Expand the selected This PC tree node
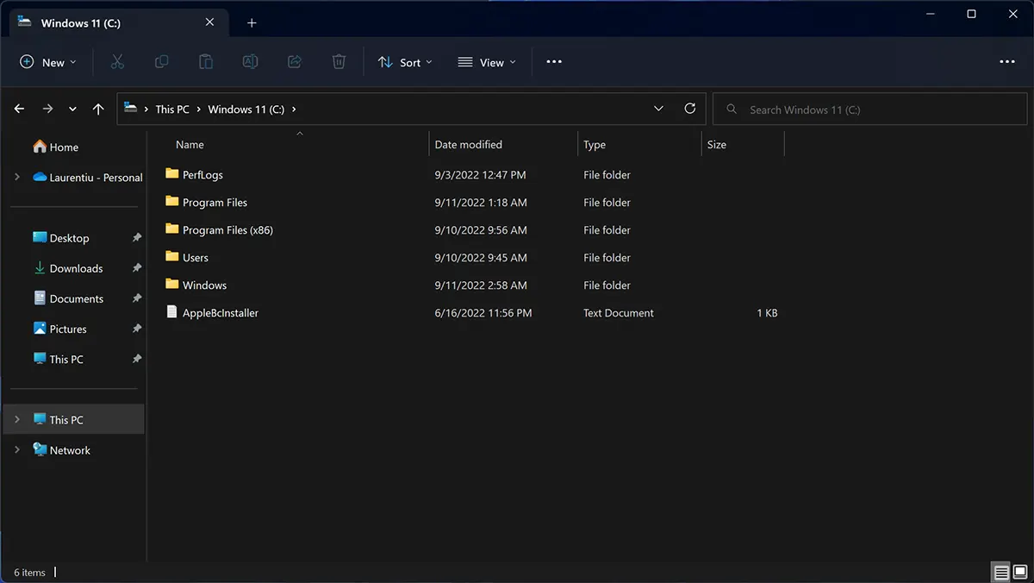Viewport: 1034px width, 583px height. [17, 419]
